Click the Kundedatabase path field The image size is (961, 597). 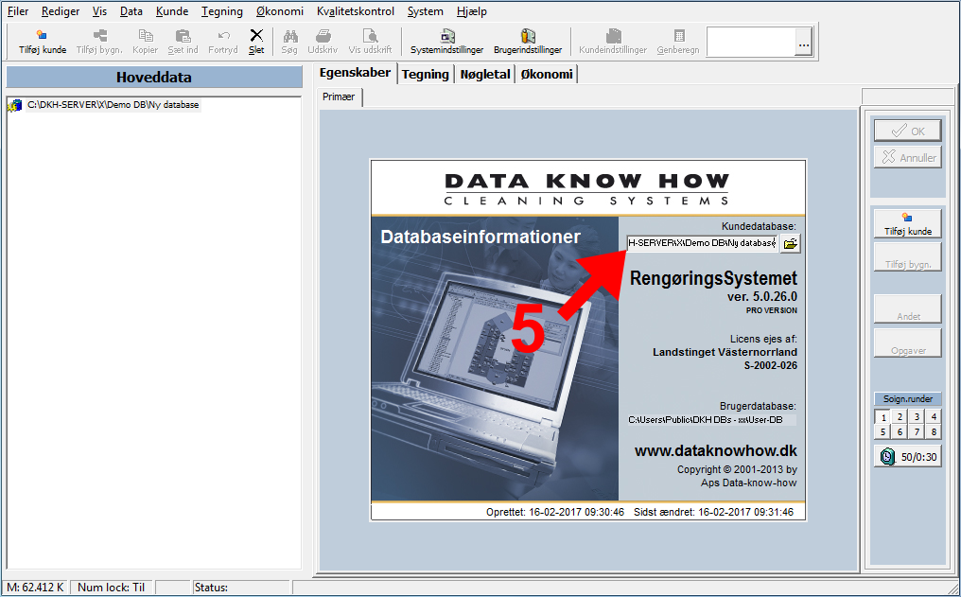(702, 243)
